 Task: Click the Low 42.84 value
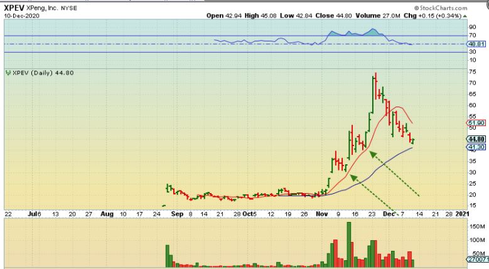coord(296,16)
